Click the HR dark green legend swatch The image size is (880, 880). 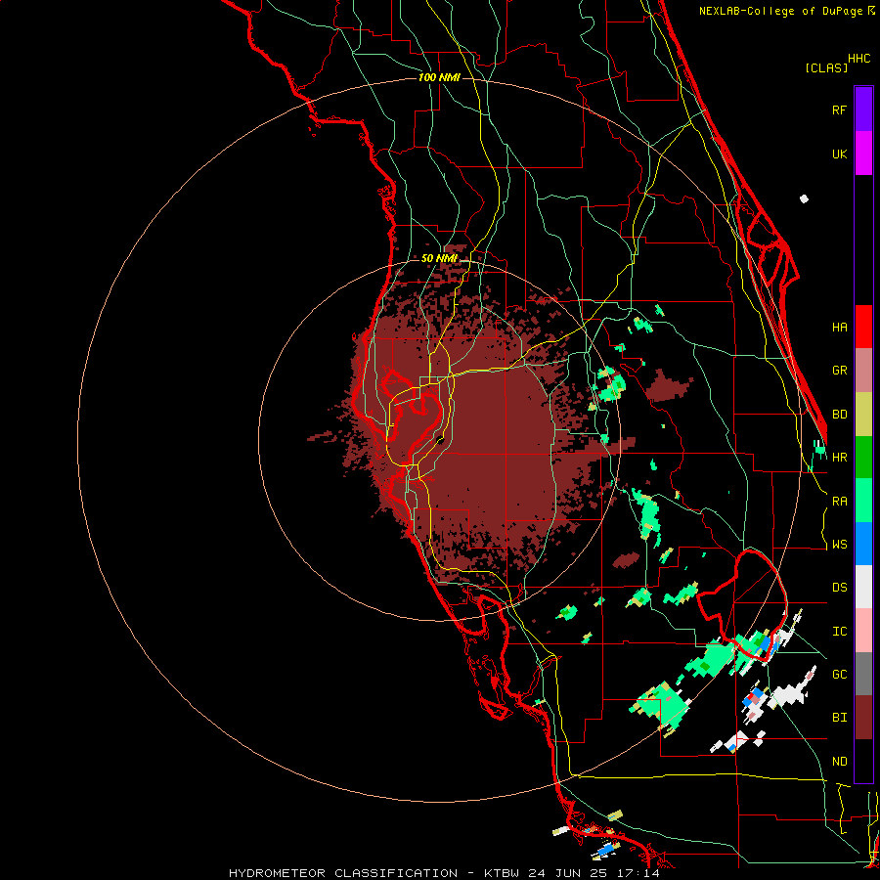[x=863, y=458]
